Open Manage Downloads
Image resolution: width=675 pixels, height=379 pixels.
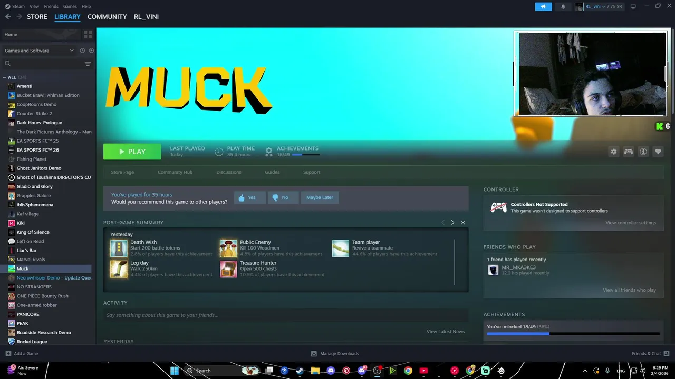point(335,354)
